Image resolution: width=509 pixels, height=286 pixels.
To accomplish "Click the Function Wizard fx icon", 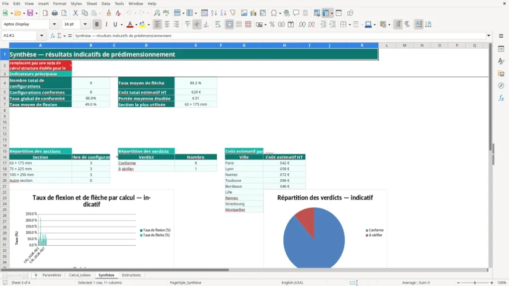I will click(53, 36).
